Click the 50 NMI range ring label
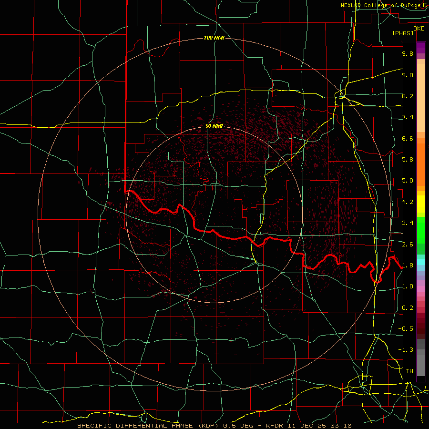The height and width of the screenshot is (429, 429). (x=214, y=126)
